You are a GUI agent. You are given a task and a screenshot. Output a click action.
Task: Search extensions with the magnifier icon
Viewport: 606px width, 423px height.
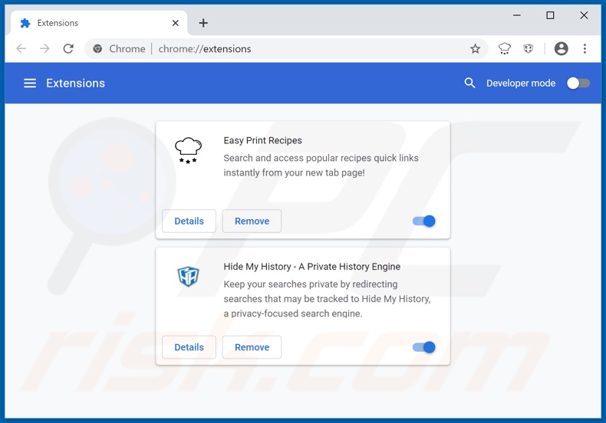[x=469, y=83]
